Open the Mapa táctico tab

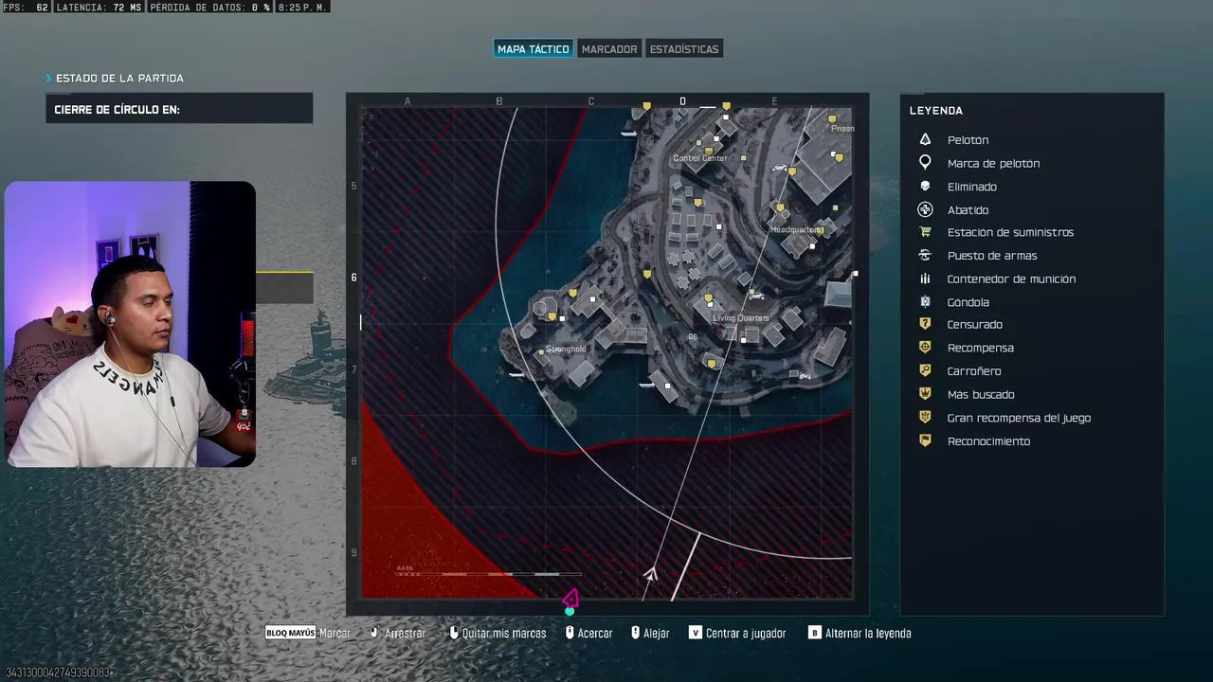click(x=534, y=49)
